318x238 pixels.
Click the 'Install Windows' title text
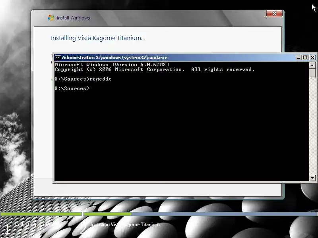point(73,18)
